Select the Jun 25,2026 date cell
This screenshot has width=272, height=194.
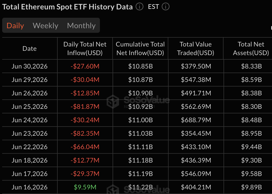30,107
